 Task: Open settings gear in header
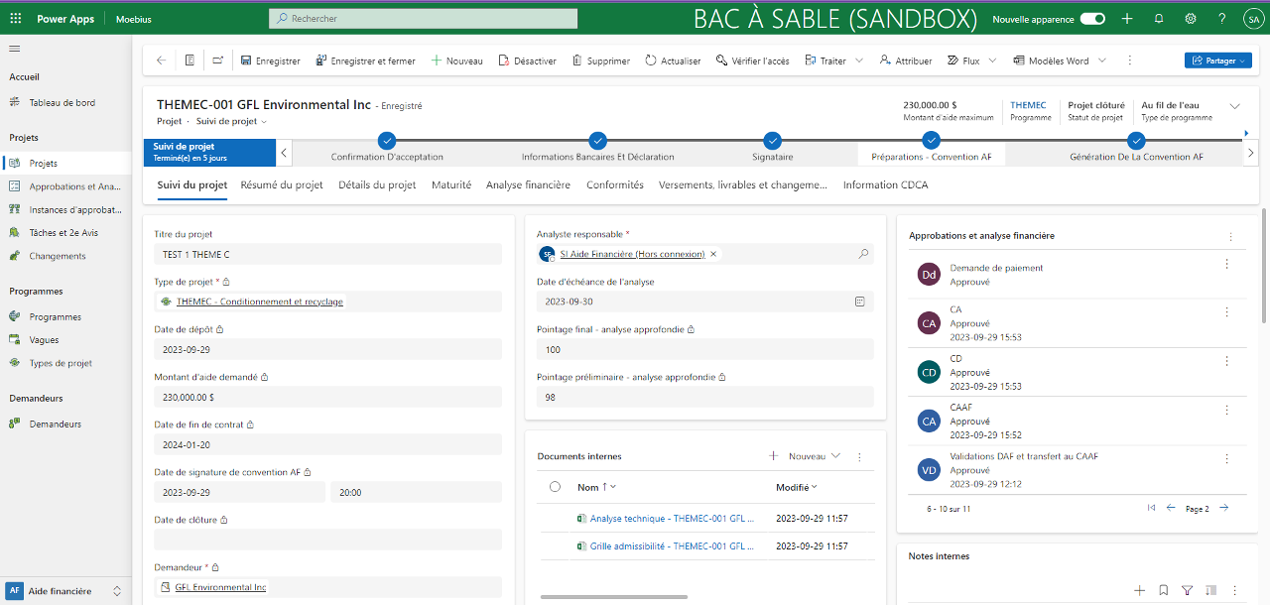pyautogui.click(x=1191, y=19)
